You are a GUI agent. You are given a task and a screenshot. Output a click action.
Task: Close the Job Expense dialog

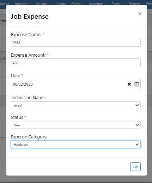point(140,14)
